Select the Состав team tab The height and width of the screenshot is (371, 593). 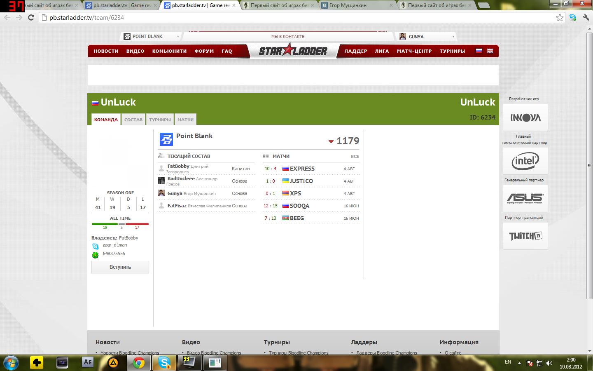[x=133, y=120]
